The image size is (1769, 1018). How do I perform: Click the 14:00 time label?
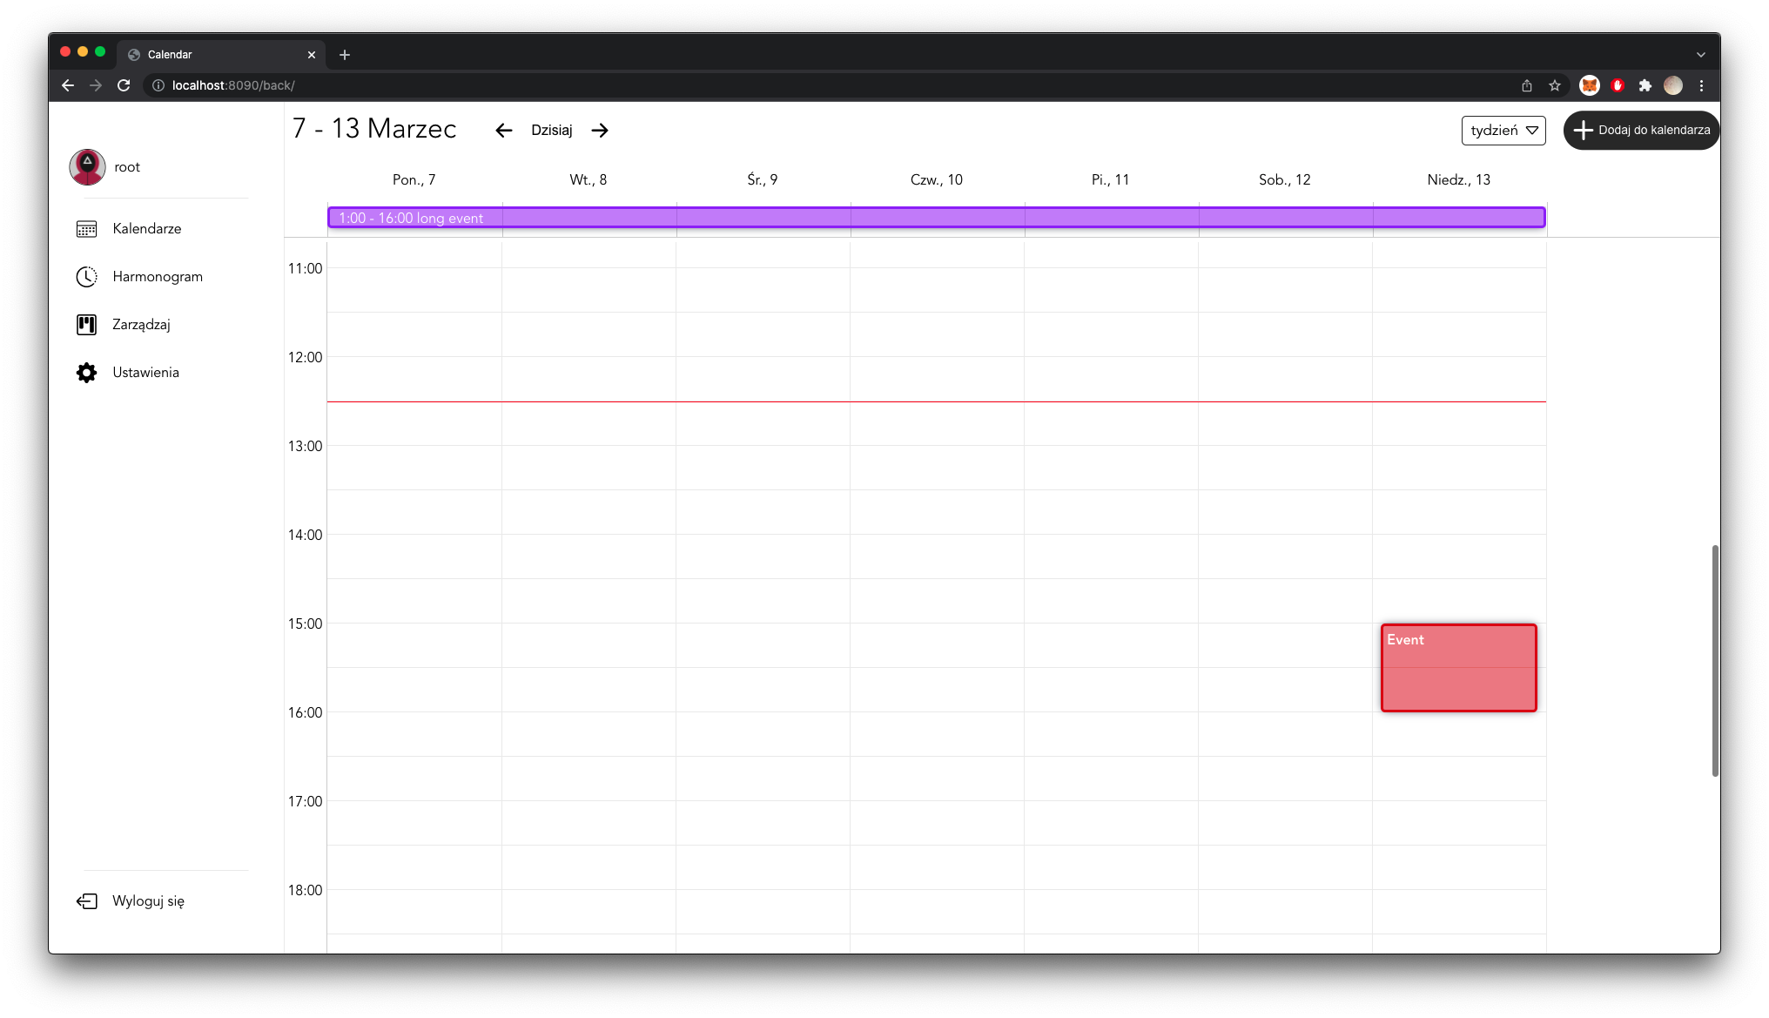click(306, 536)
